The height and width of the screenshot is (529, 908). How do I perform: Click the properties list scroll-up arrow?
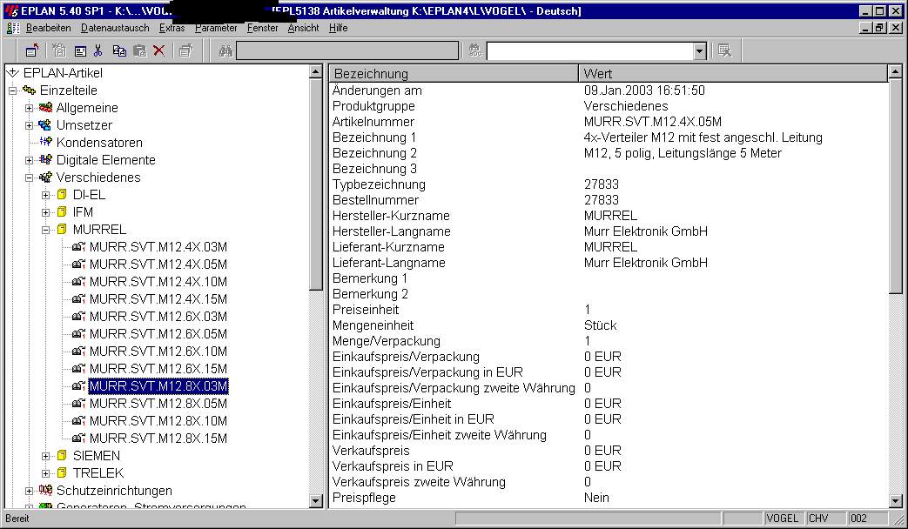coord(895,71)
